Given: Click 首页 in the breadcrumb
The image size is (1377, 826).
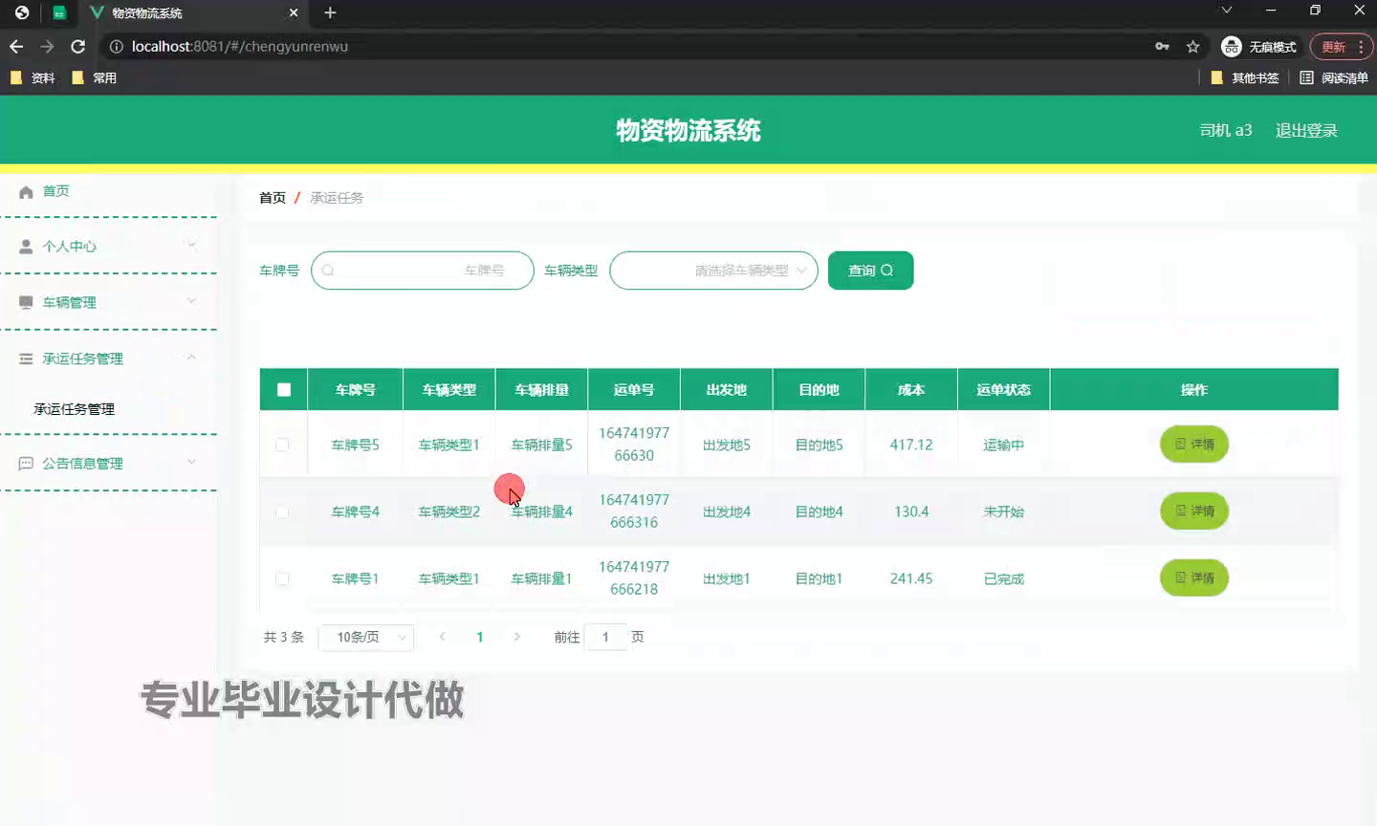Looking at the screenshot, I should click(273, 198).
